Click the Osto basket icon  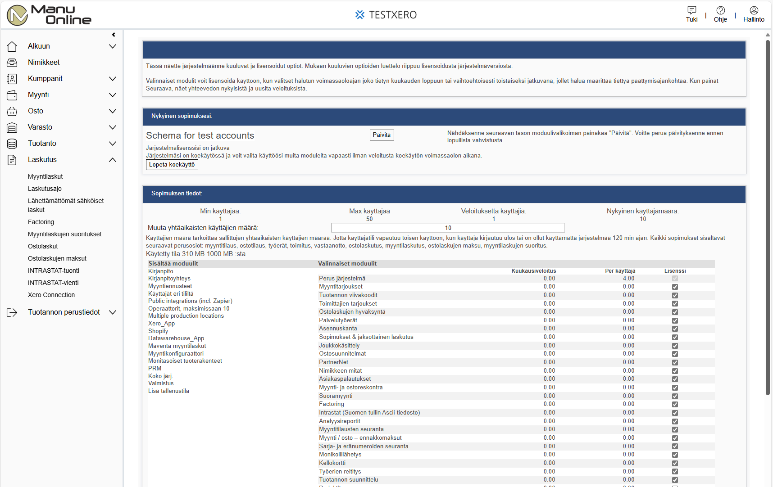click(12, 111)
